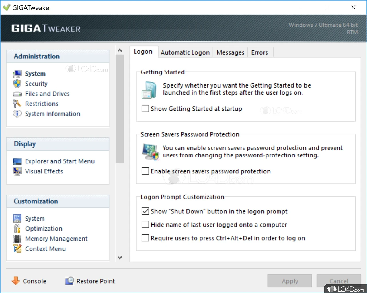
Task: Select Optimization under Customization
Action: [x=44, y=229]
